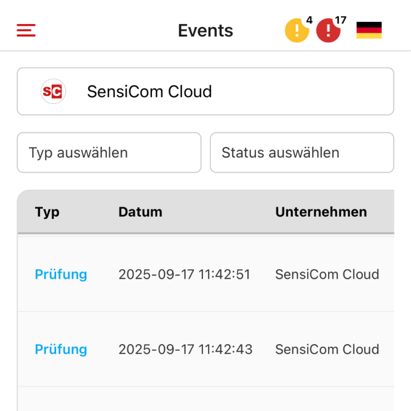Sort by the Typ column header
Screen dimensions: 411x411
pyautogui.click(x=47, y=212)
